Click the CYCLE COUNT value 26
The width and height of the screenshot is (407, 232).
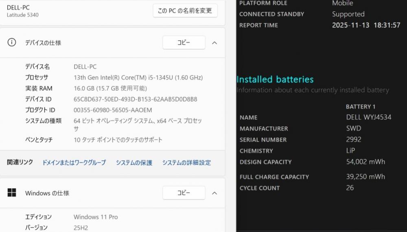click(350, 188)
